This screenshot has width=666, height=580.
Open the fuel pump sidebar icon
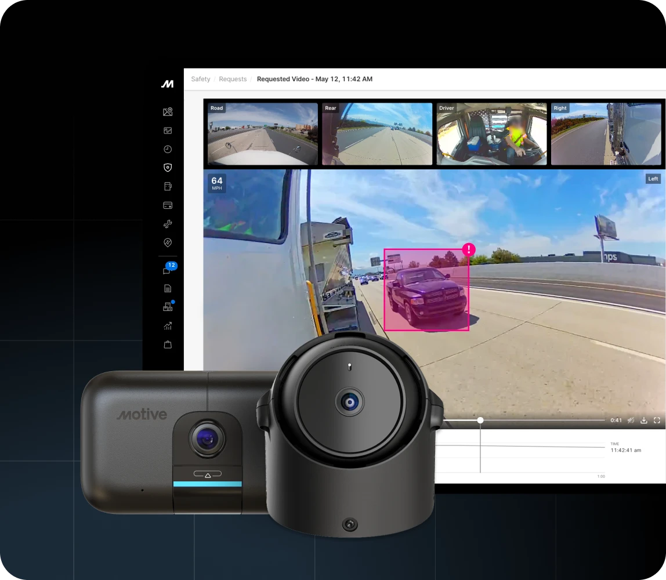coord(168,186)
